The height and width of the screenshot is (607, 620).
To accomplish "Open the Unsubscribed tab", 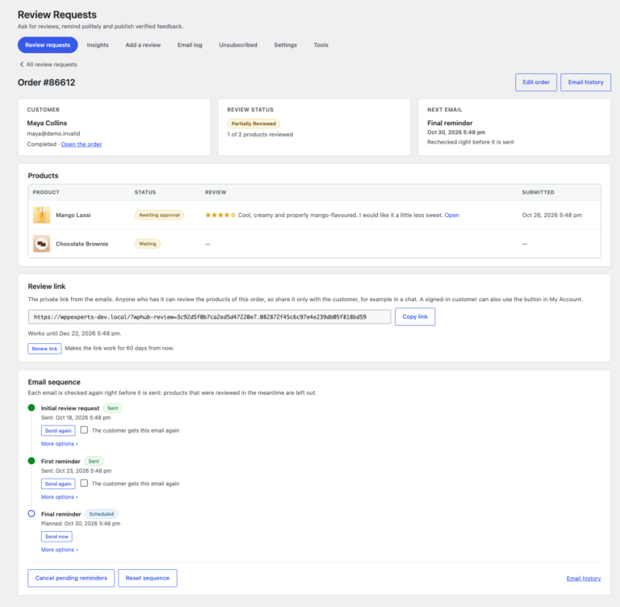I will (238, 45).
